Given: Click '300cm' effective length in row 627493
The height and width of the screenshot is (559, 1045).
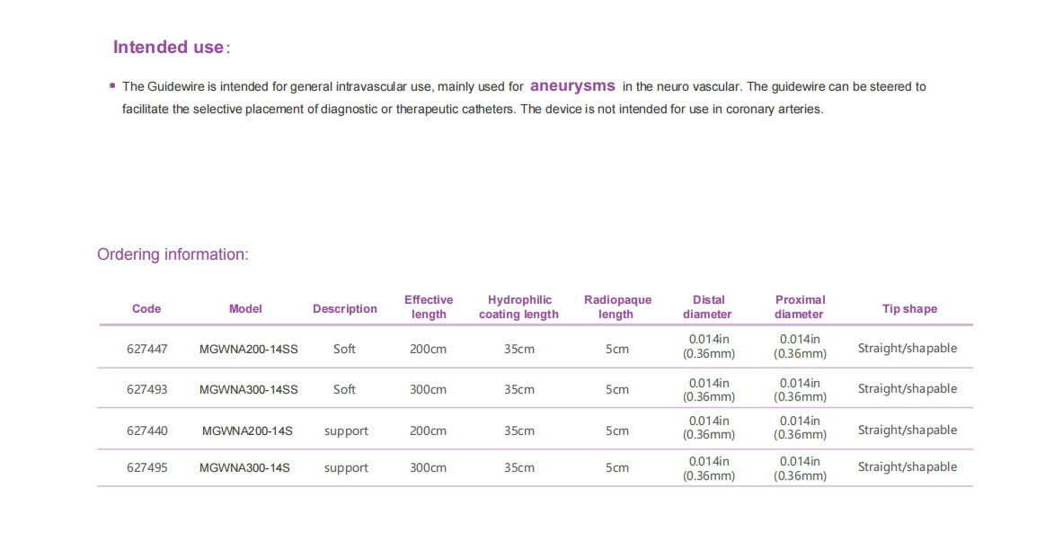Looking at the screenshot, I should click(428, 390).
